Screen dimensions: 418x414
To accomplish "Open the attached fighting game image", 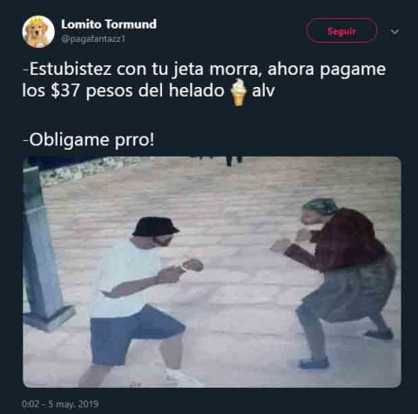I will click(212, 272).
